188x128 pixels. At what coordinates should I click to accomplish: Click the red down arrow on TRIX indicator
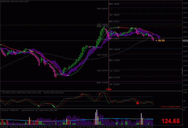[137, 103]
